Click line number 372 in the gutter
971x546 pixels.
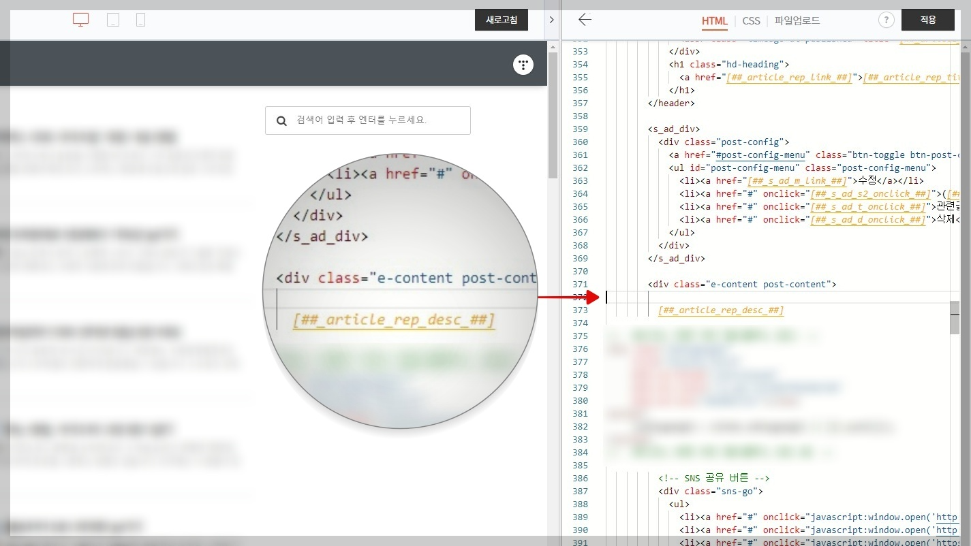[x=579, y=297]
